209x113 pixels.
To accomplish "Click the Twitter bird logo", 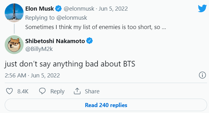I will click(x=202, y=9).
